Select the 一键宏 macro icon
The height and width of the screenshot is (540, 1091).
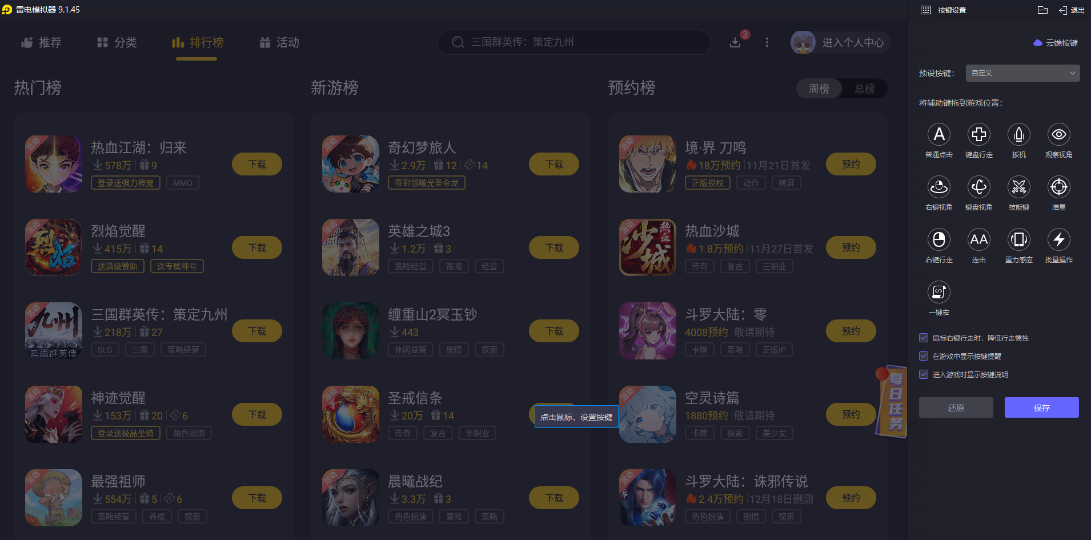[938, 293]
